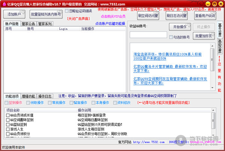The width and height of the screenshot is (225, 151).
Task: Click the 刷日志访问量 button
Action: [176, 16]
